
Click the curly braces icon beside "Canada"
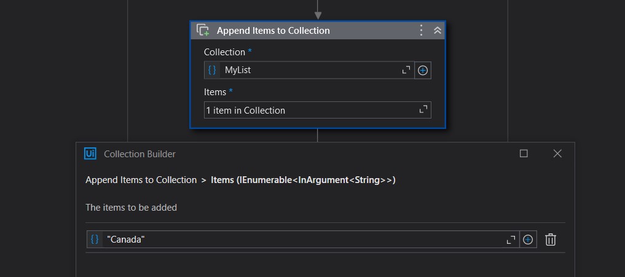coord(95,240)
